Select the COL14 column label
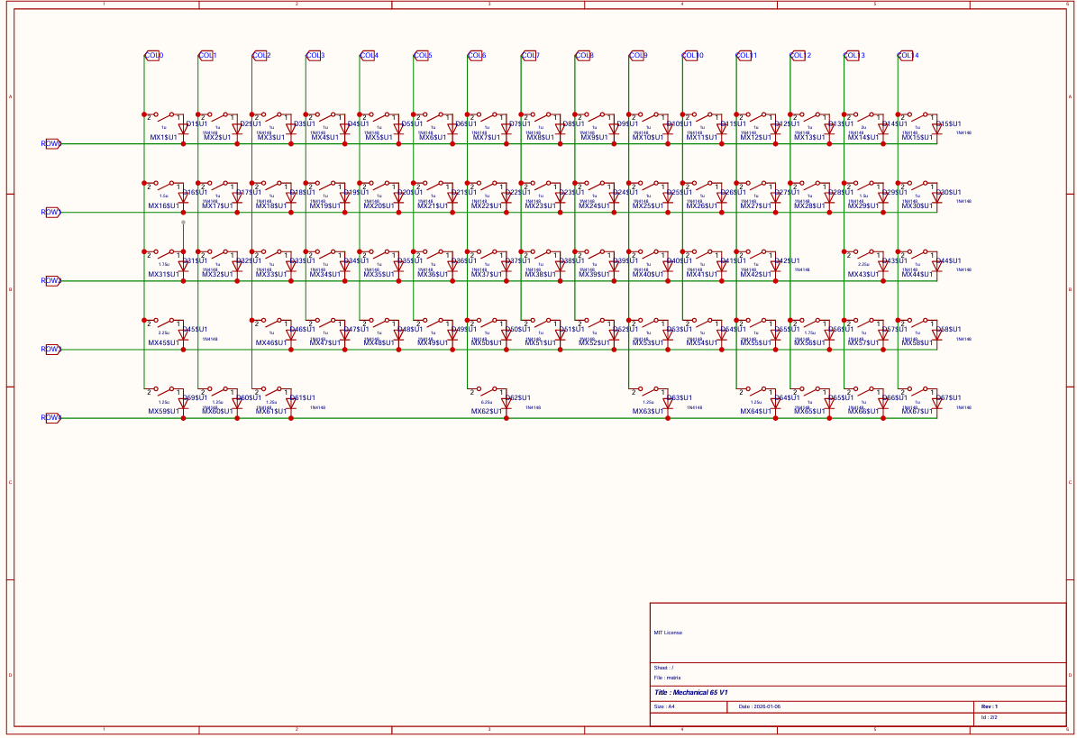The height and width of the screenshot is (738, 1077). pos(908,56)
